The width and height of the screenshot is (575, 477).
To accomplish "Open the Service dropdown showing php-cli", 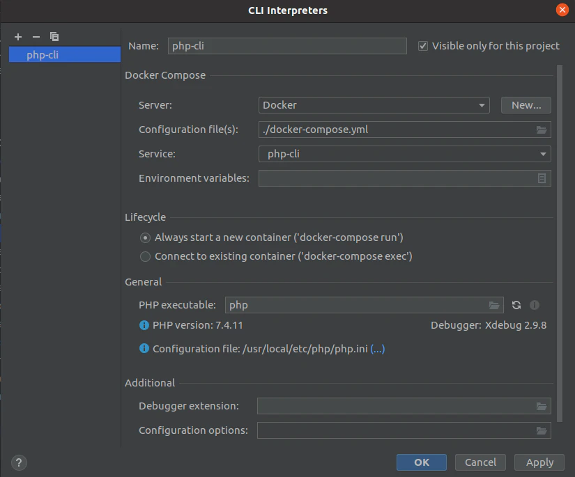I will (404, 154).
